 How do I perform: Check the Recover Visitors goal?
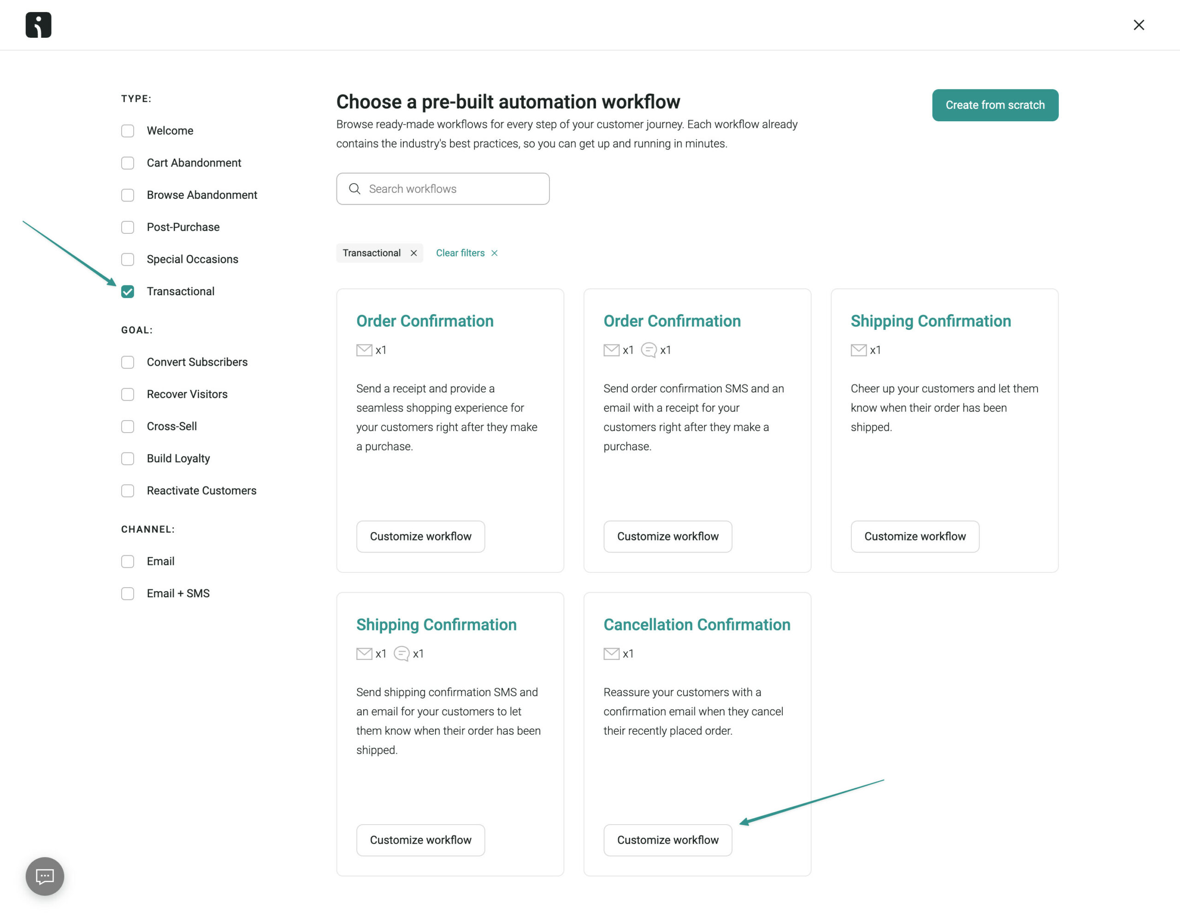point(128,394)
